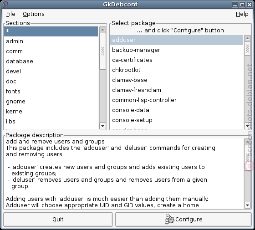Open the Options menu
The width and height of the screenshot is (255, 230).
coord(34,14)
